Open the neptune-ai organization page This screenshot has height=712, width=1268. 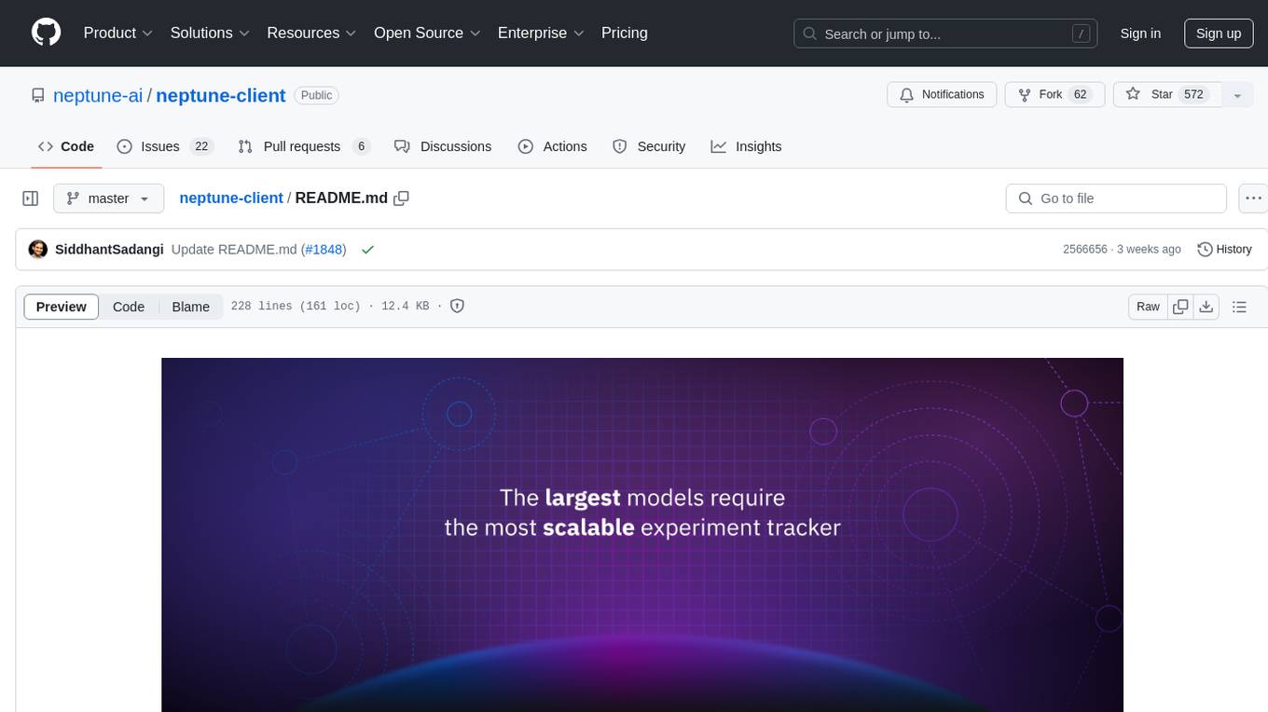(x=98, y=95)
